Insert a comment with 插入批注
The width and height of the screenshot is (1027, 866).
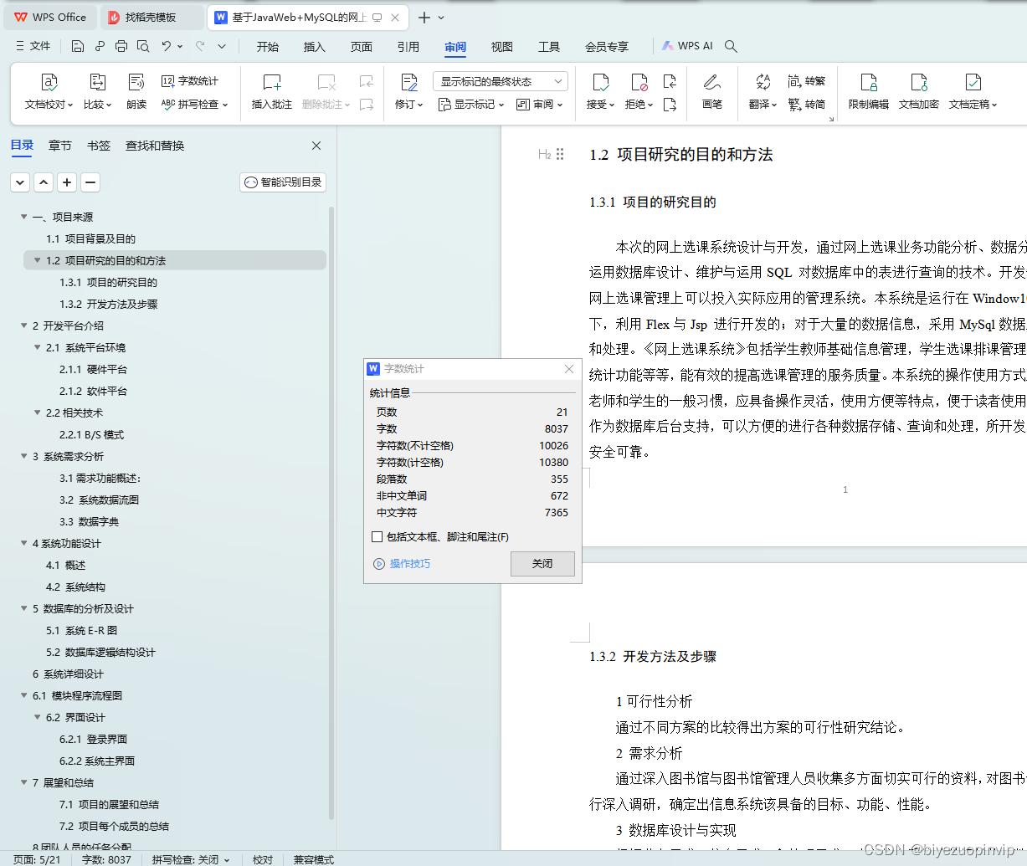pos(271,92)
